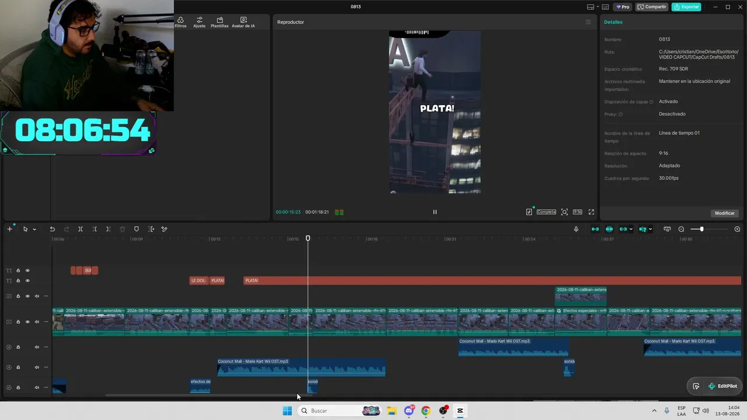
Task: Delete right of playhead trim icon
Action: pyautogui.click(x=108, y=229)
